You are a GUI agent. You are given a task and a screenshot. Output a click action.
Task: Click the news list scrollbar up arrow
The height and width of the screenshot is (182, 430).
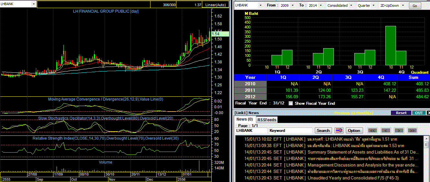click(426, 138)
